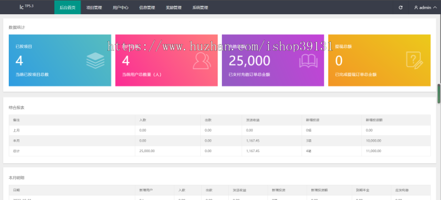This screenshot has width=441, height=200.
Task: Click the 提现总额 label on the orange card
Action: tap(343, 46)
